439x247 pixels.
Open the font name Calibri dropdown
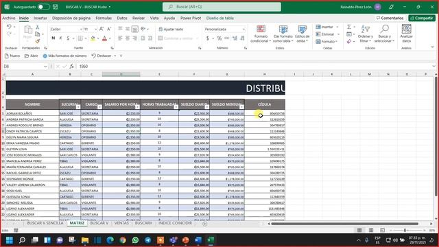tap(81, 29)
